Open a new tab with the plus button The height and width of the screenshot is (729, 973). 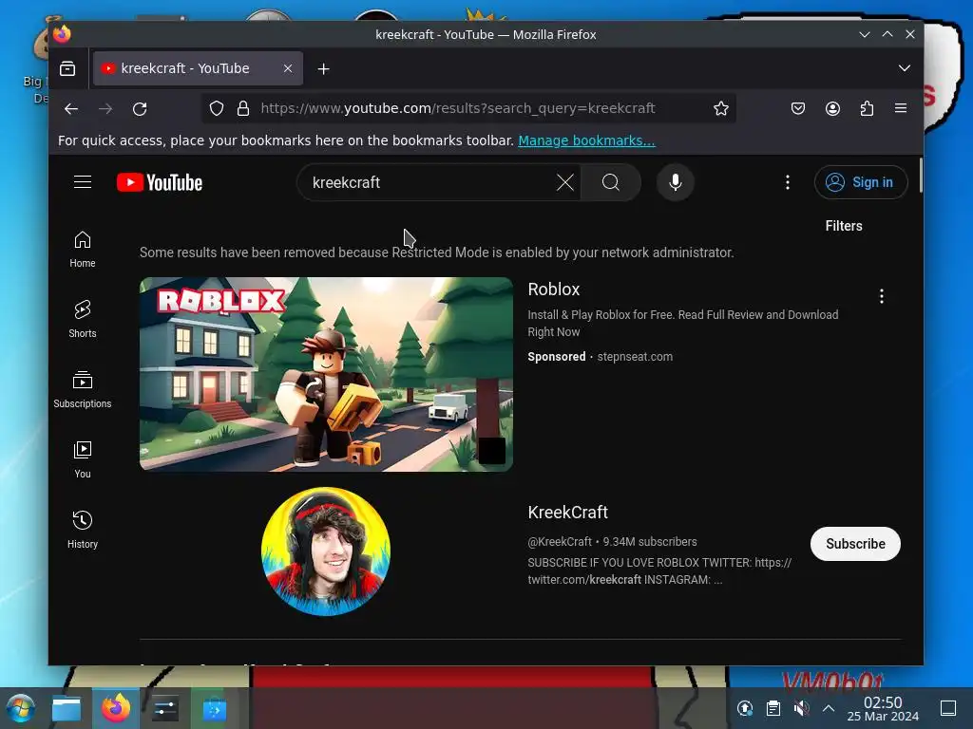click(323, 68)
